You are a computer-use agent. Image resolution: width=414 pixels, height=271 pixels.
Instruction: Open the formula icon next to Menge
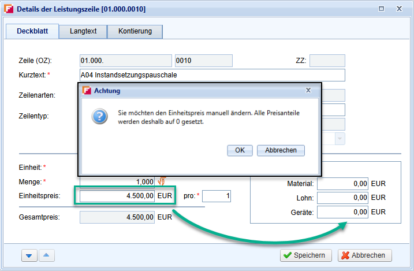[x=162, y=182]
